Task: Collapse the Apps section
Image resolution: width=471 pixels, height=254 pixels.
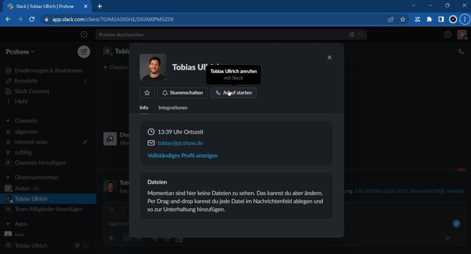Action: coord(8,224)
